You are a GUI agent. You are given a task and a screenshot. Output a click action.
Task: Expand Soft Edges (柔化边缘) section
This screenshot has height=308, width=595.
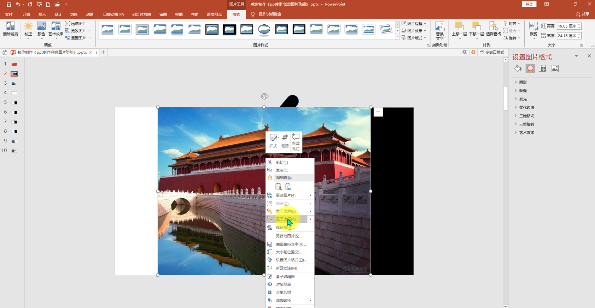526,108
